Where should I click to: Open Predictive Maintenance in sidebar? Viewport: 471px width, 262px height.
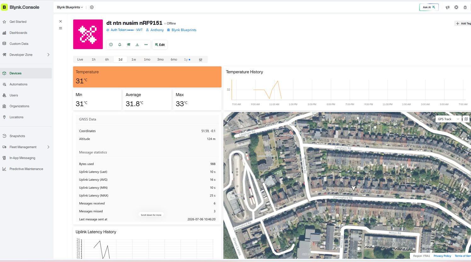tap(26, 169)
